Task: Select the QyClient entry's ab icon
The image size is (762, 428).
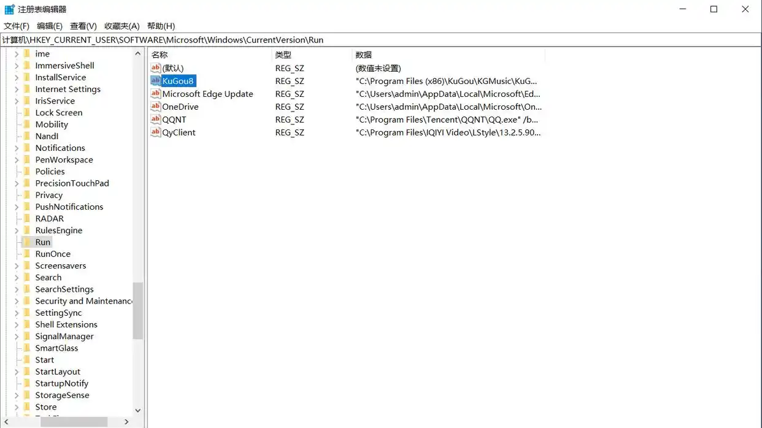Action: [155, 132]
